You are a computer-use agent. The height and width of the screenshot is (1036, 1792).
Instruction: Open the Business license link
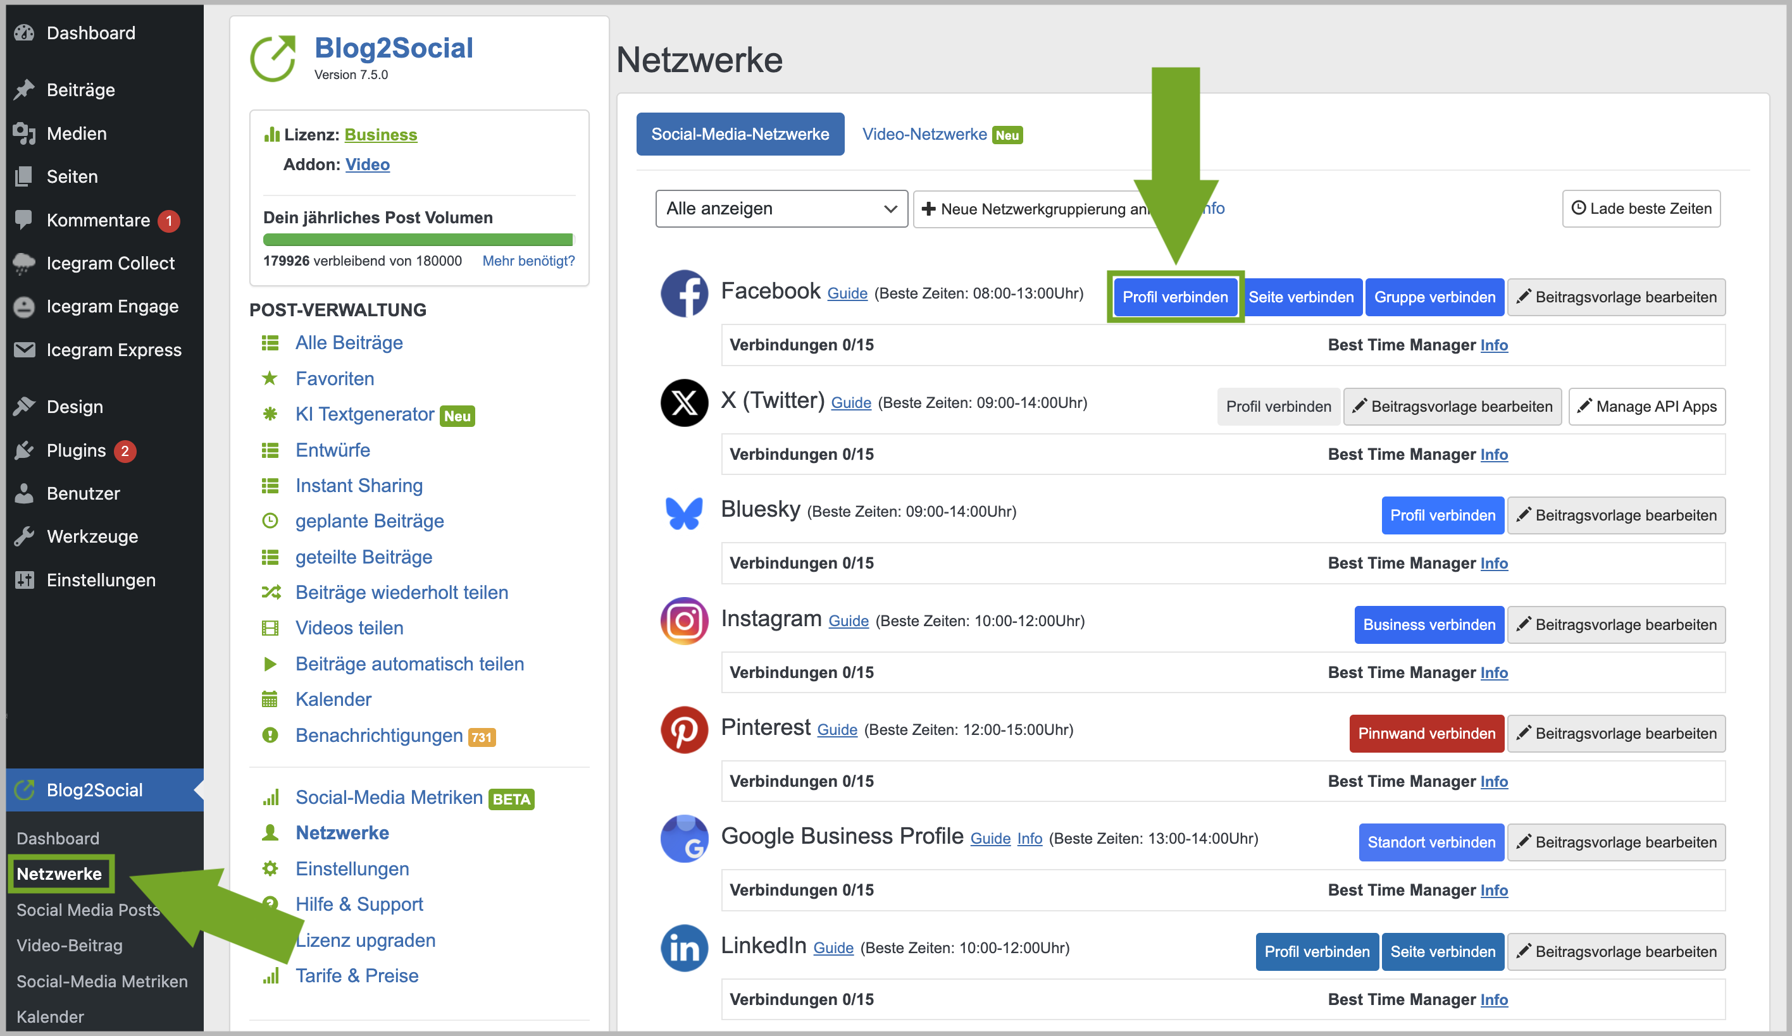pos(380,134)
